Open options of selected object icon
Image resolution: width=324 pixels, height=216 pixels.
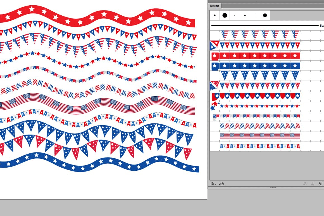[x=313, y=184]
